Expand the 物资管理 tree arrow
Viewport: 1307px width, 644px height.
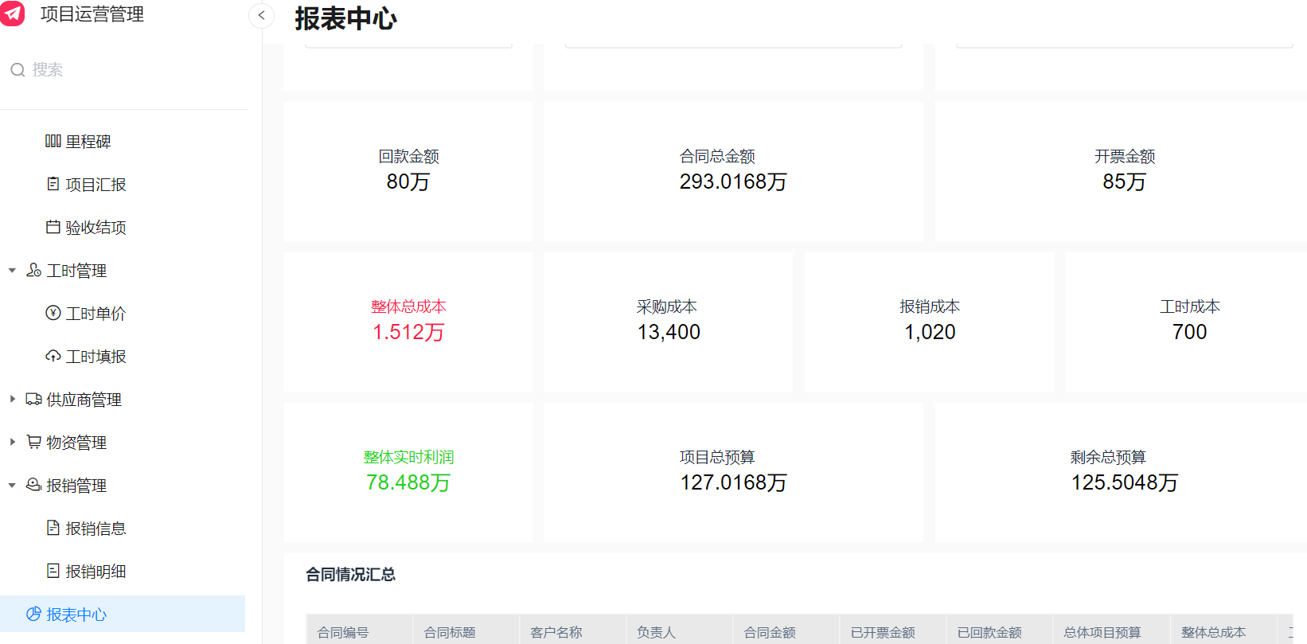(x=12, y=442)
